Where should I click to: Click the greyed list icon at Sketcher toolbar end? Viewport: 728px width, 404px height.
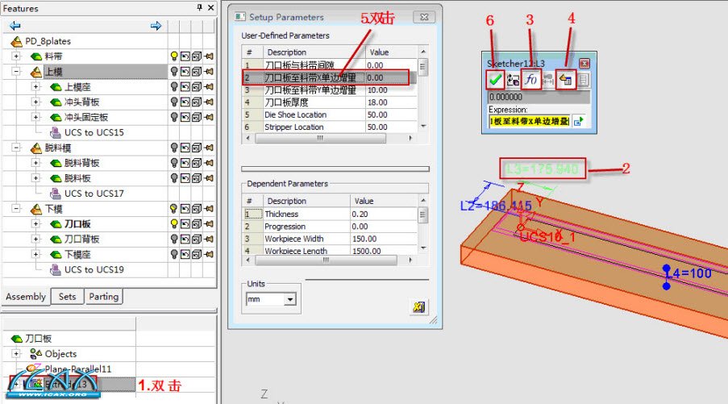click(x=583, y=80)
